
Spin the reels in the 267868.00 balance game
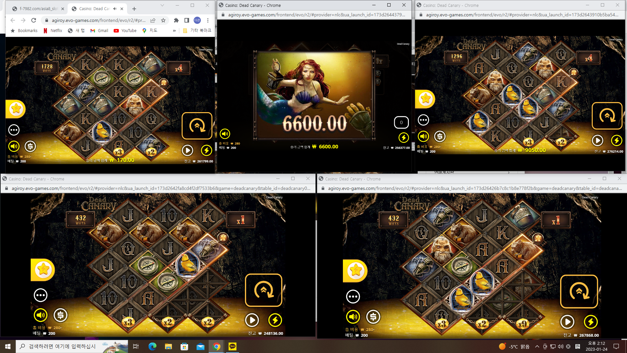[x=579, y=292]
